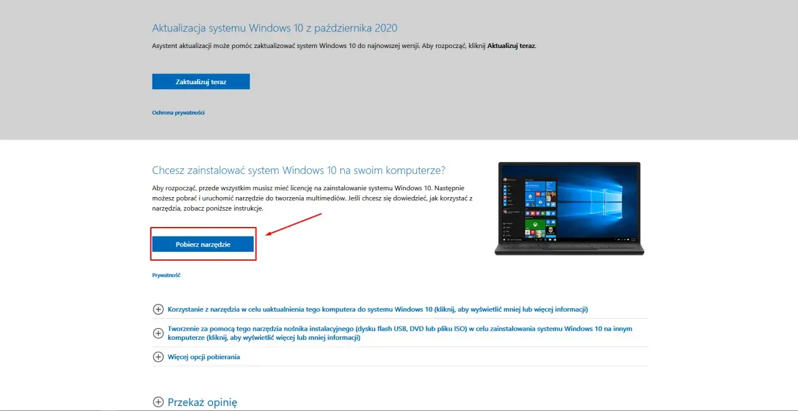The image size is (798, 411).
Task: Click the power icon in the pictured Start menu
Action: (504, 231)
